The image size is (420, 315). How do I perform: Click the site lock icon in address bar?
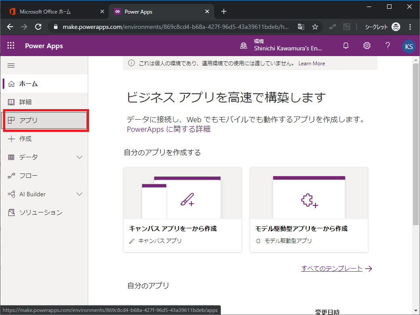point(56,27)
